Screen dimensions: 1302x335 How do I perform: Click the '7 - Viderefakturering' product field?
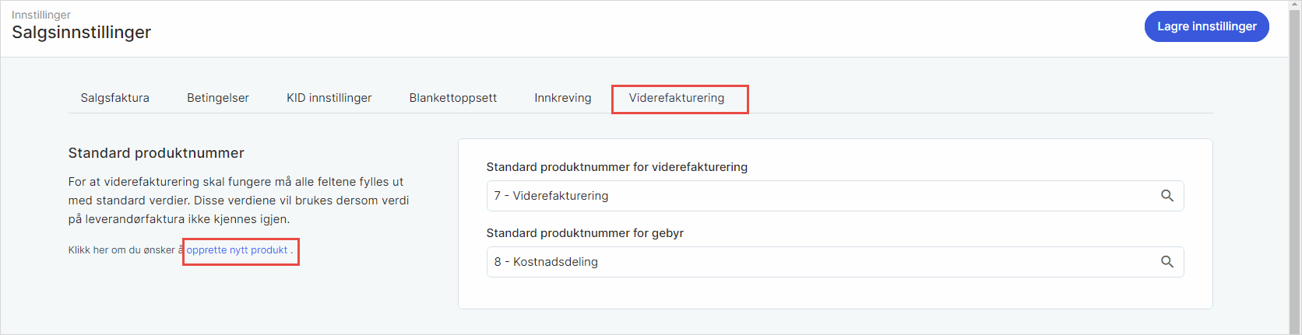pos(818,196)
